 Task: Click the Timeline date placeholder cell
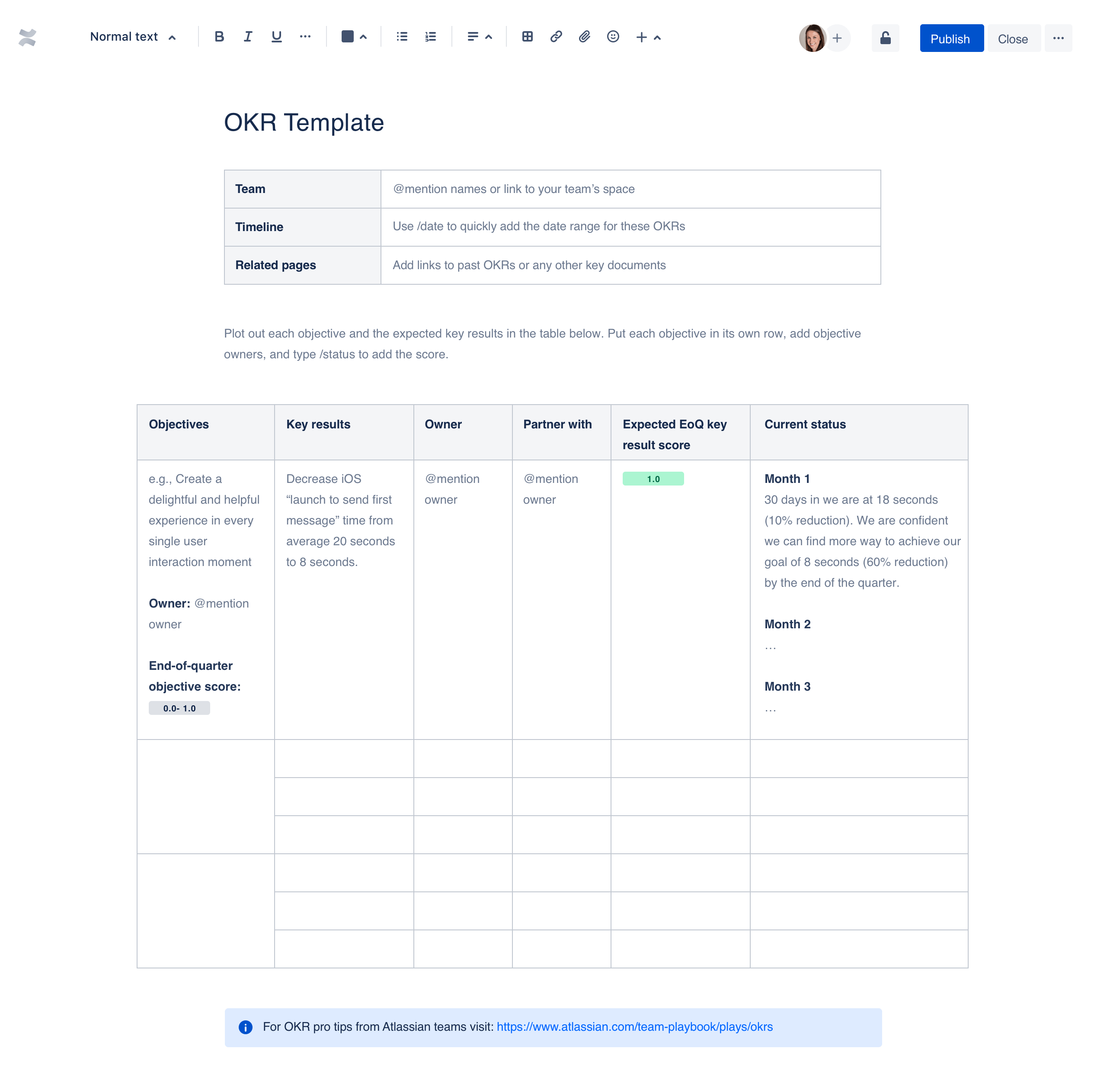click(x=630, y=227)
